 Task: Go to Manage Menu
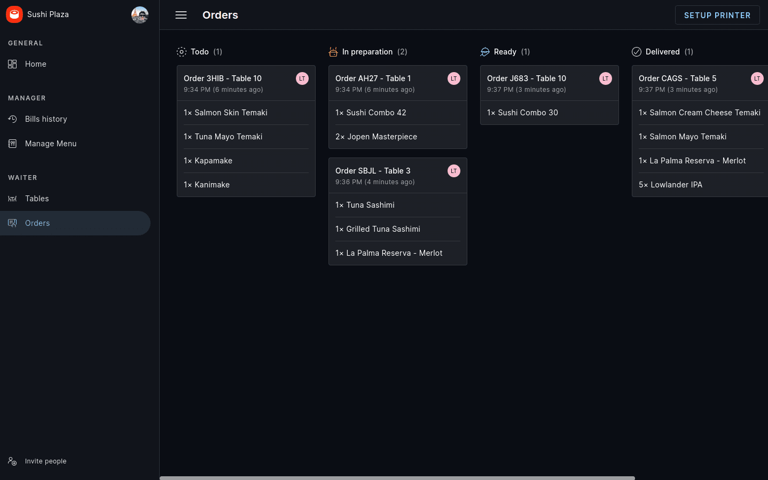point(75,144)
